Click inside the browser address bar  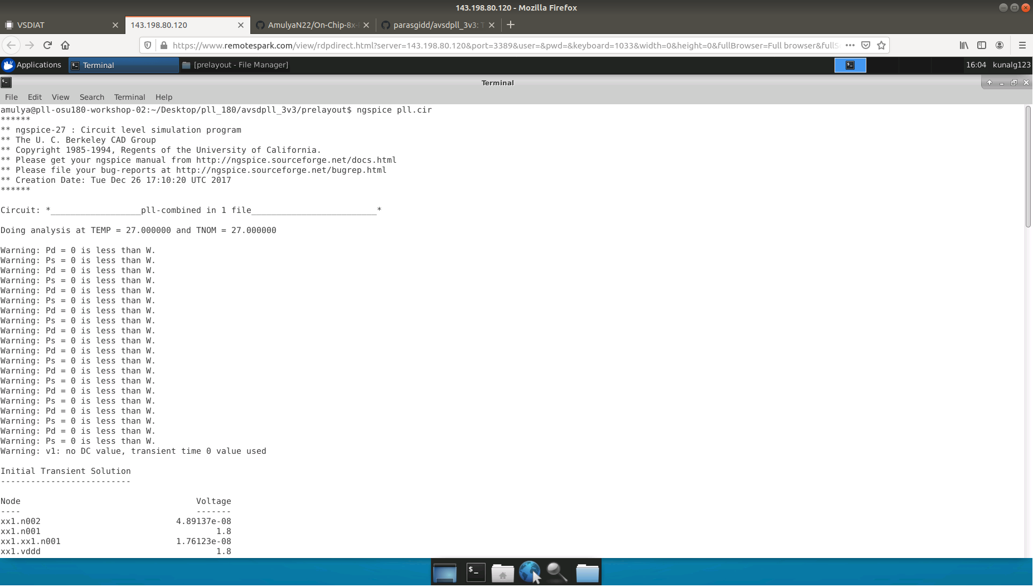click(446, 45)
